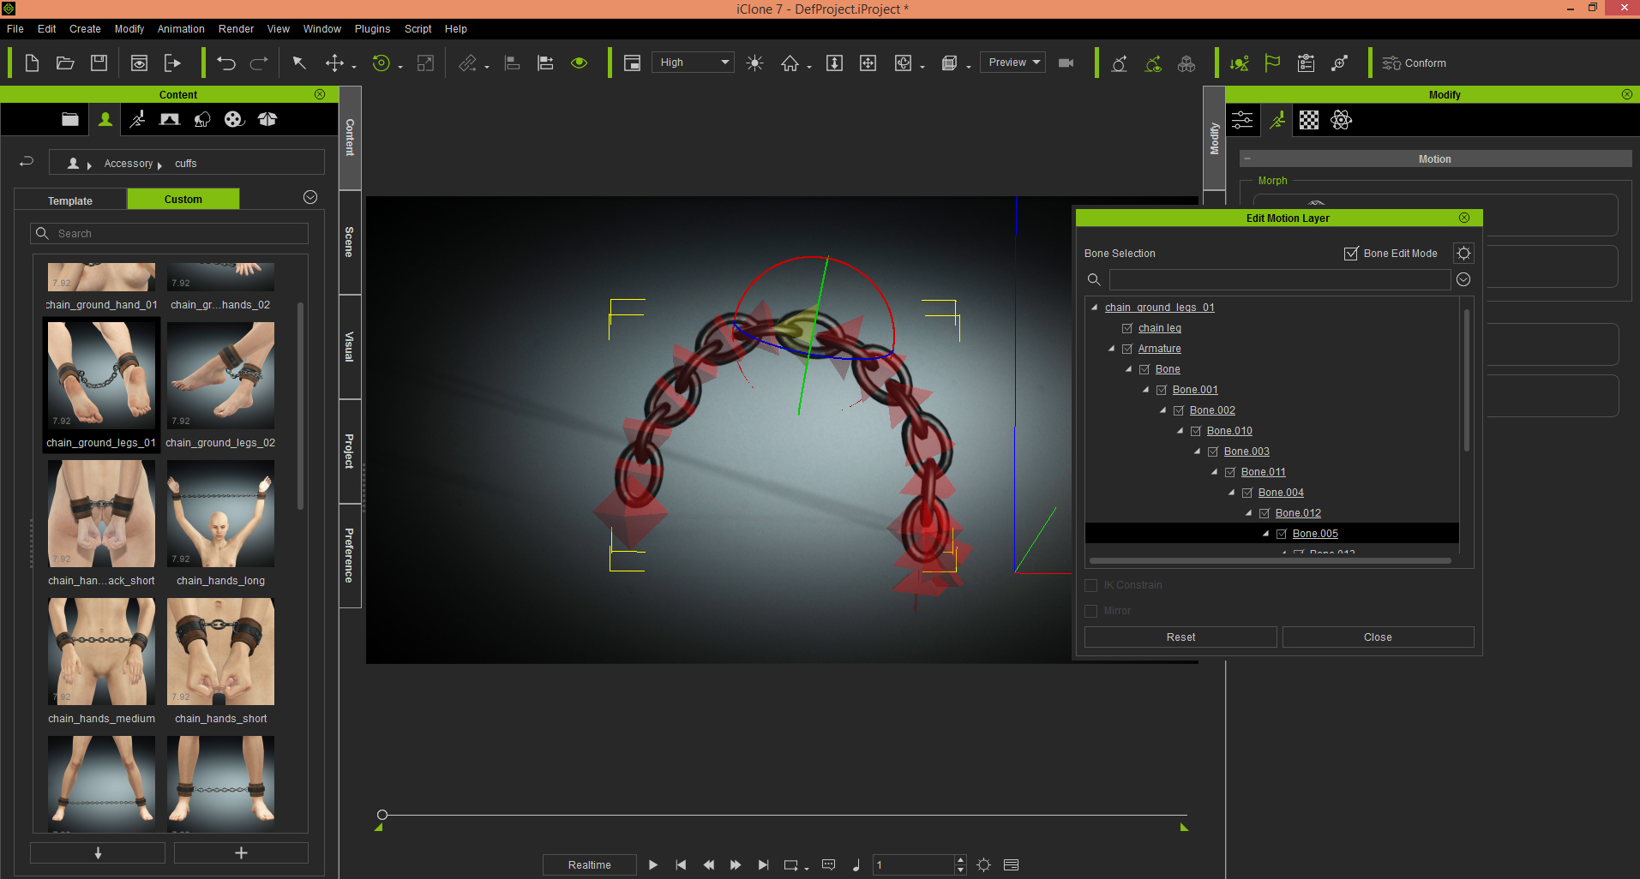Uncheck the Bone.003 checkbox
Screen dimensions: 1640x879
1213,451
